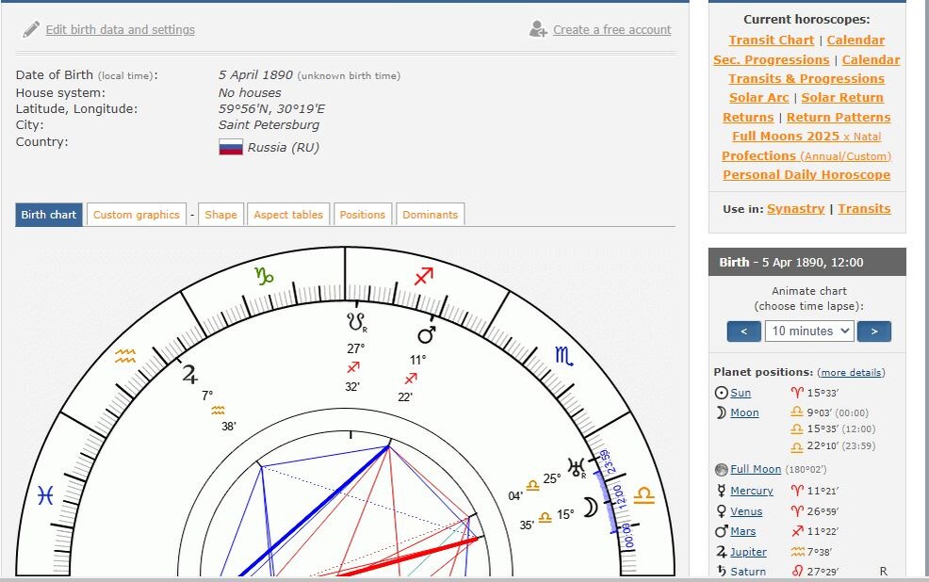Screen dimensions: 929x582
Task: Click Edit birth data and settings link
Action: [121, 29]
